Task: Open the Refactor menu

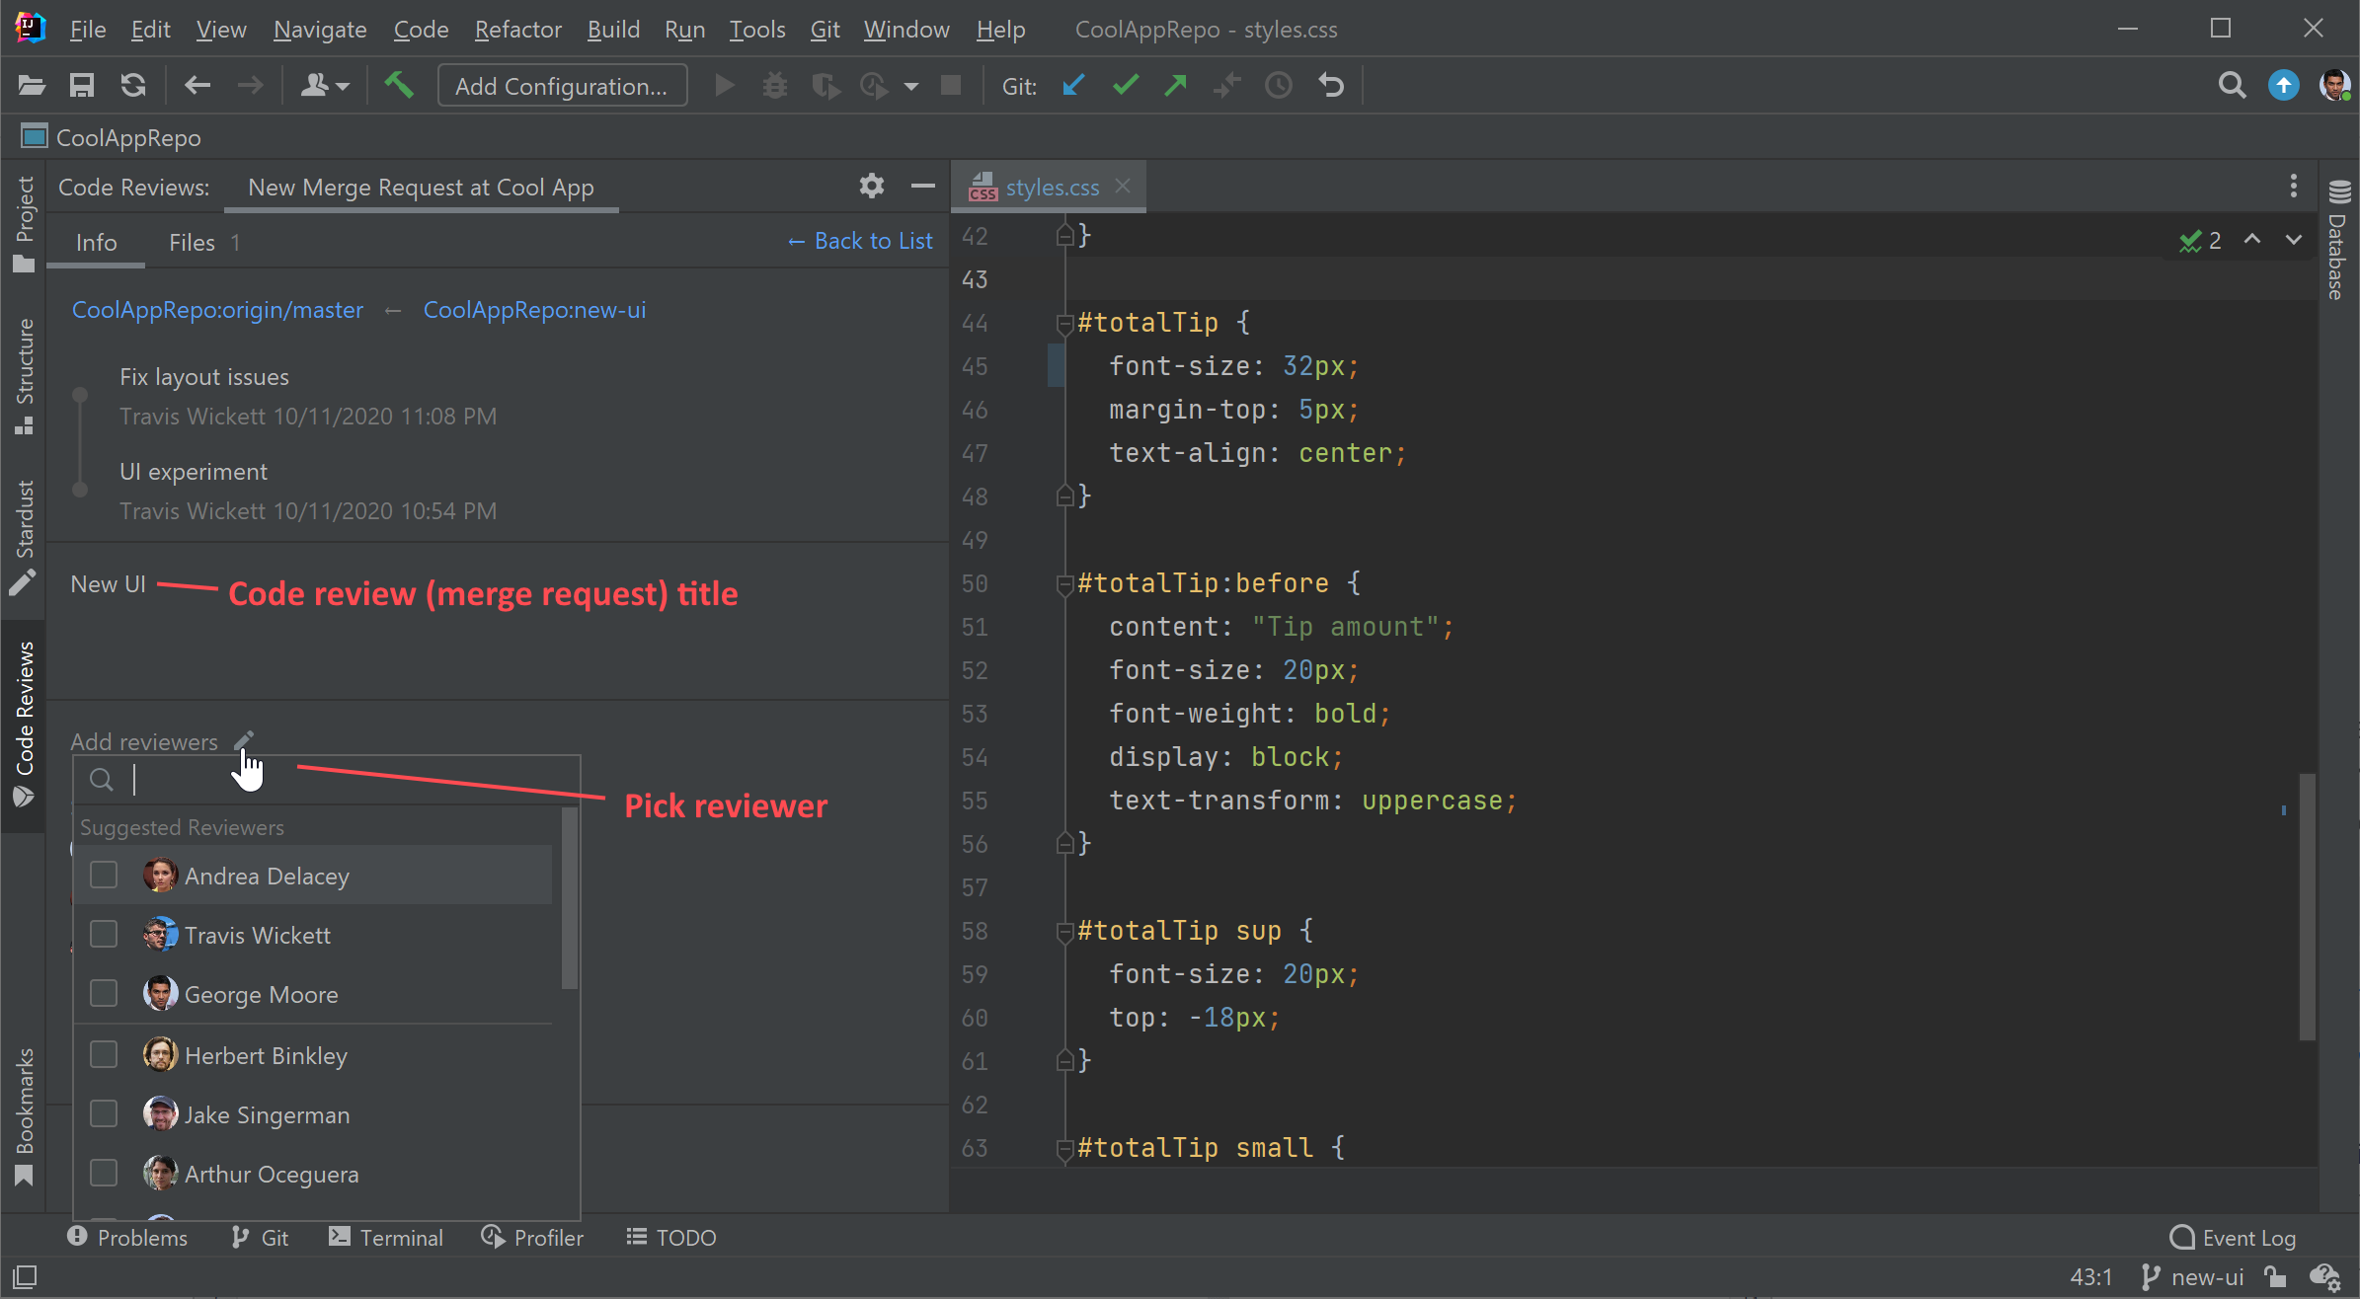Action: click(517, 30)
